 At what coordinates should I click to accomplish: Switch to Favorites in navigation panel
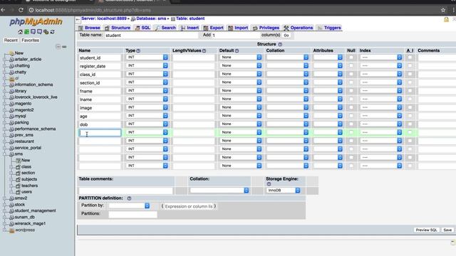30,41
